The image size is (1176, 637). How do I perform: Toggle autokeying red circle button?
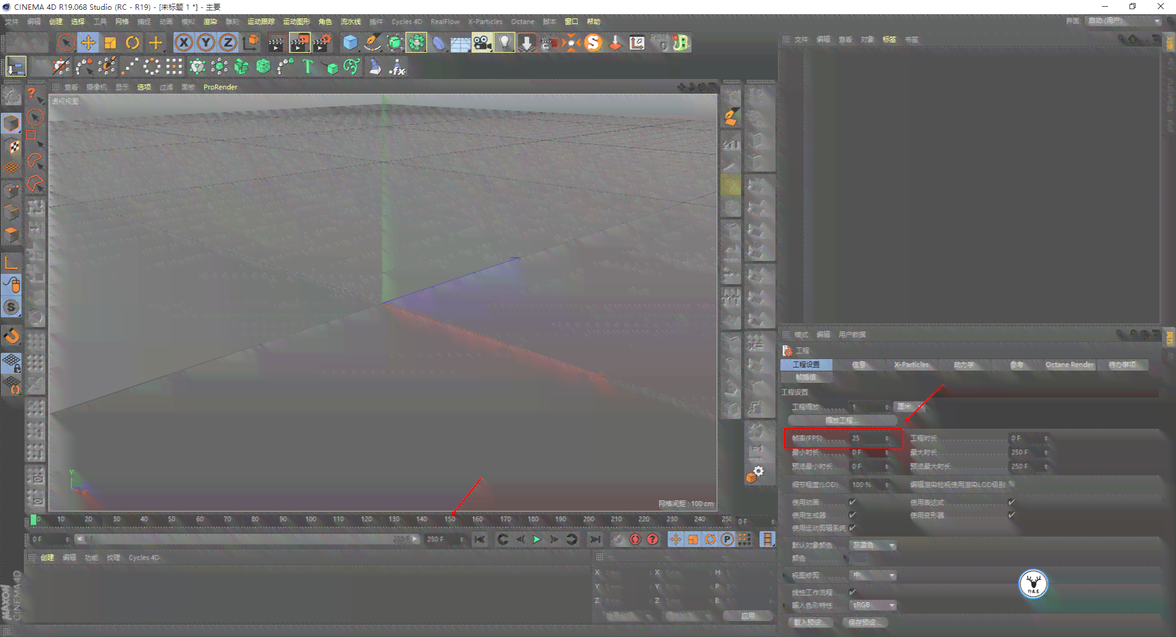tap(635, 540)
